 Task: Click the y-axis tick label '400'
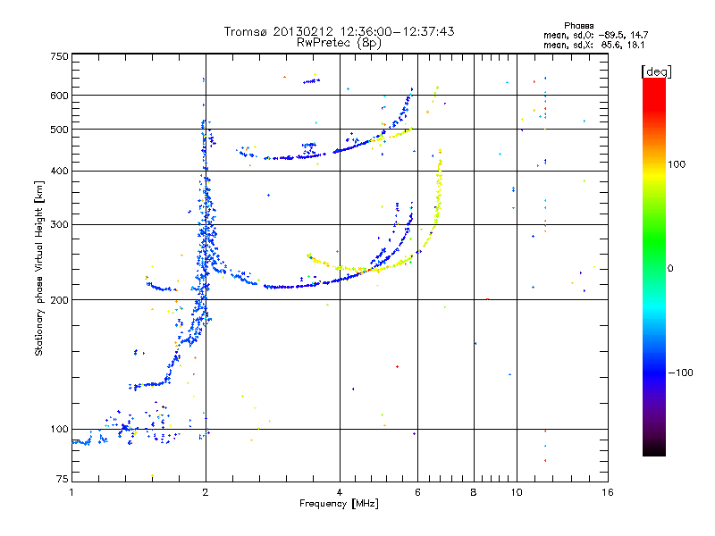pyautogui.click(x=59, y=172)
